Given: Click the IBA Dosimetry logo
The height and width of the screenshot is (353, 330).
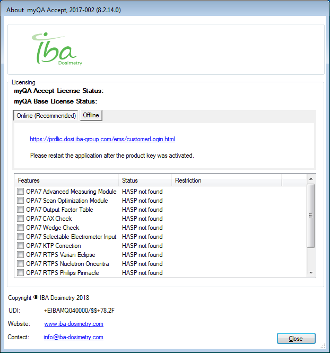Looking at the screenshot, I should pyautogui.click(x=57, y=49).
